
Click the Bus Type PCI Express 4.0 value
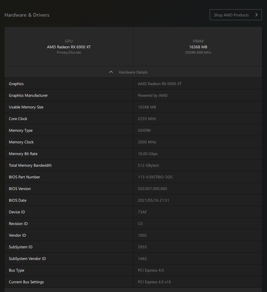151,270
